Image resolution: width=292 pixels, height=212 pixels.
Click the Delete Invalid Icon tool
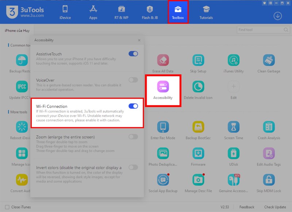pos(198,87)
